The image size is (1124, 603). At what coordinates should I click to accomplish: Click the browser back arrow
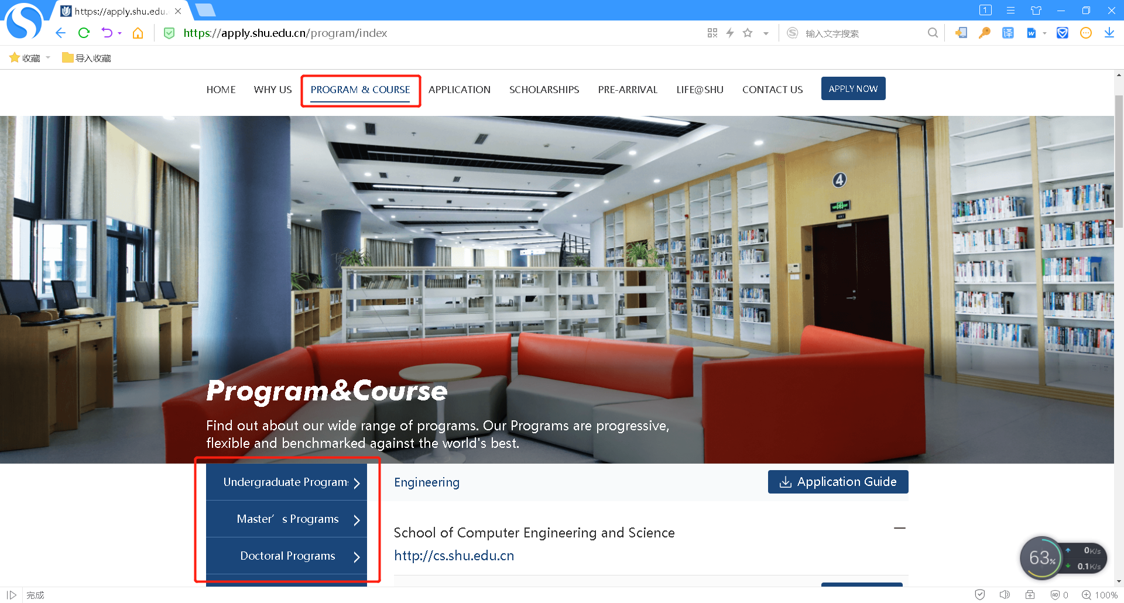pos(60,33)
